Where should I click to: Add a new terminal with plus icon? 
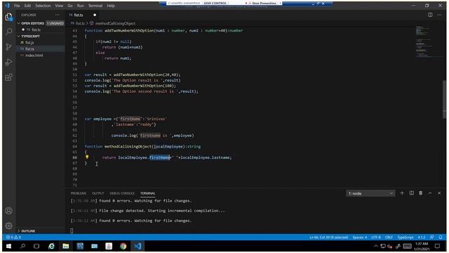[402, 193]
